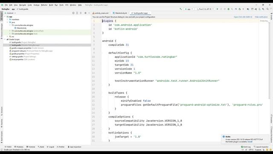Open the Build tool window at bottom

(41, 147)
